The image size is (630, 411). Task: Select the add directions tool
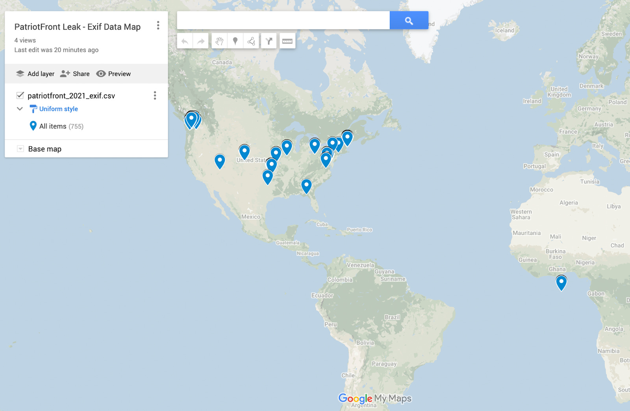[269, 41]
